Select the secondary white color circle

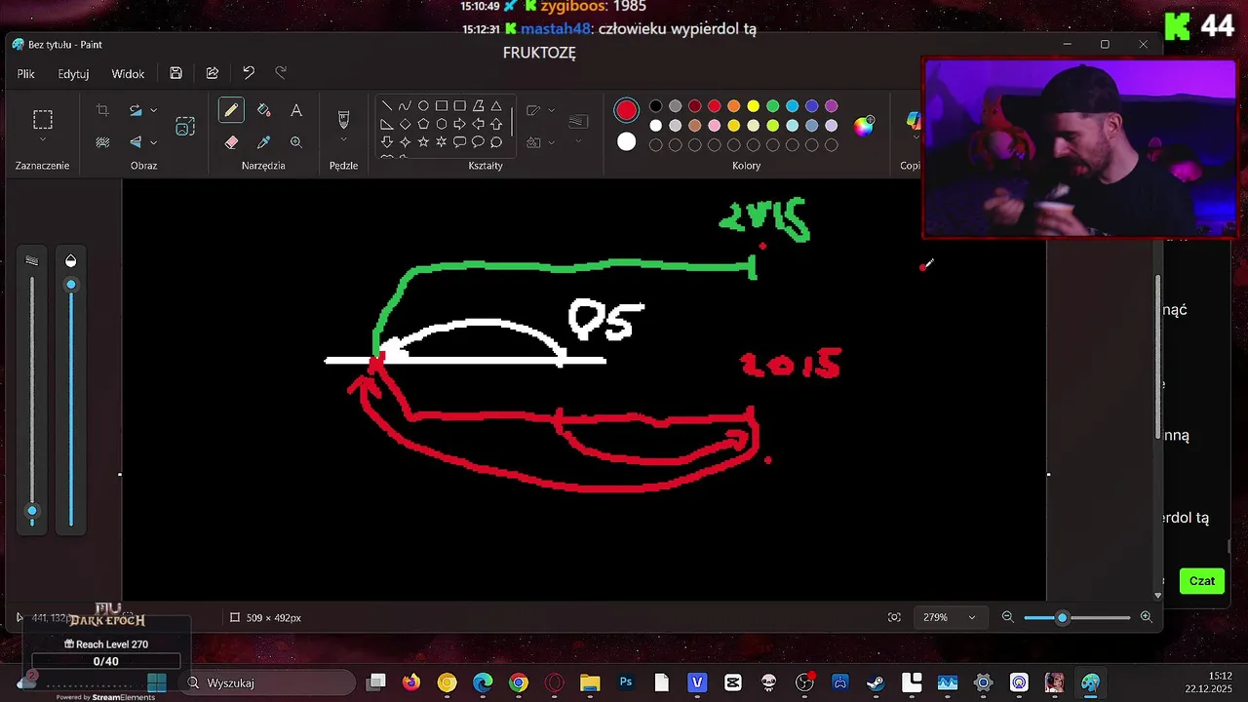(x=626, y=142)
